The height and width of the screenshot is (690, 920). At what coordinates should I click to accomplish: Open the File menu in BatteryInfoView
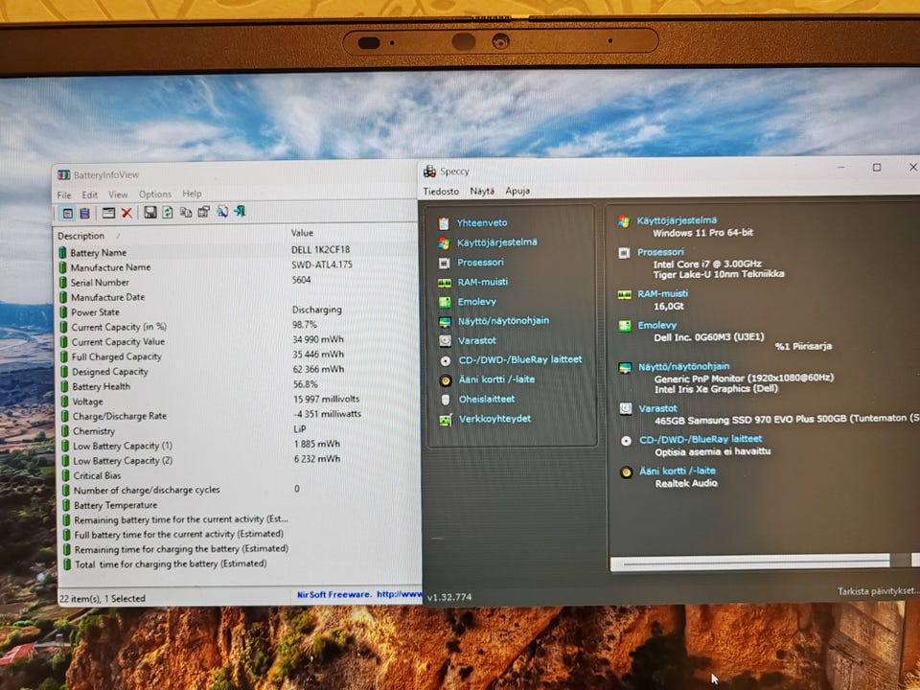64,195
